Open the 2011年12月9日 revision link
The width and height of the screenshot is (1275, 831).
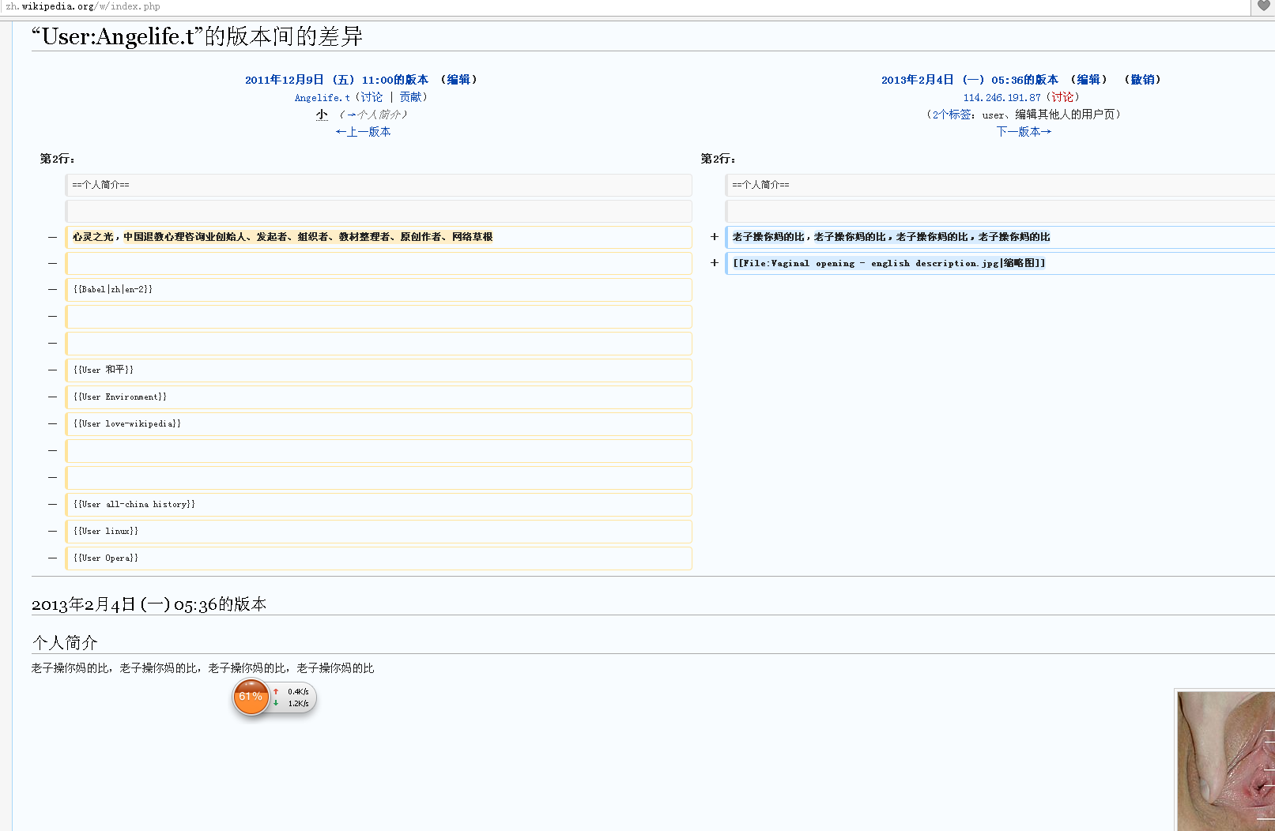point(334,79)
